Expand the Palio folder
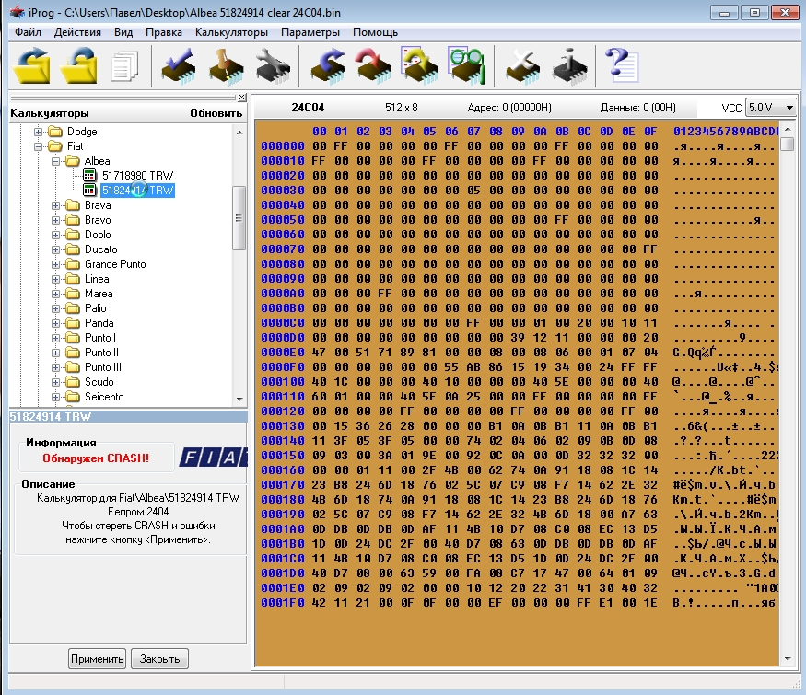 (55, 308)
